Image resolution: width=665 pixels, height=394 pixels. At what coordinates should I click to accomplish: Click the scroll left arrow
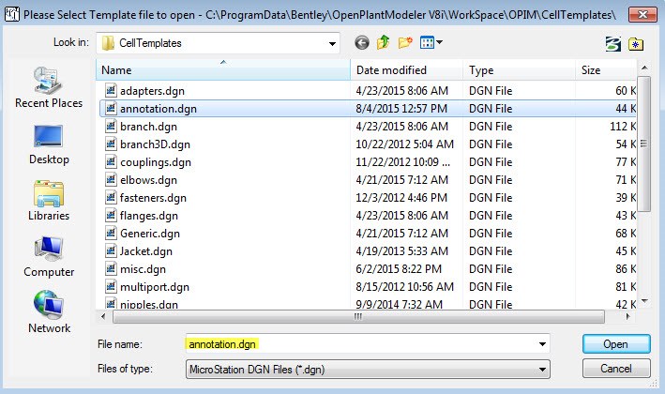[x=103, y=316]
